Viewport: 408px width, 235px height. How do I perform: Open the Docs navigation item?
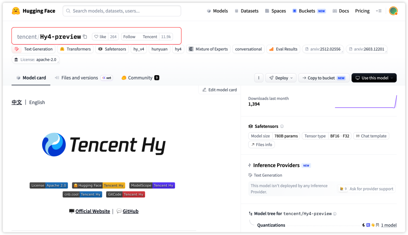click(340, 11)
